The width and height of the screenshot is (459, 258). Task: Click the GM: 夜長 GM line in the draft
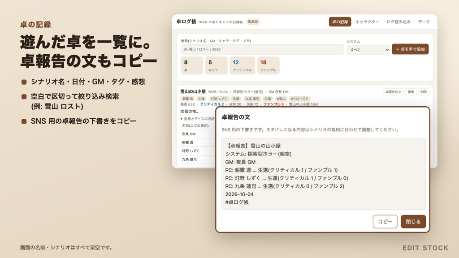click(x=240, y=162)
